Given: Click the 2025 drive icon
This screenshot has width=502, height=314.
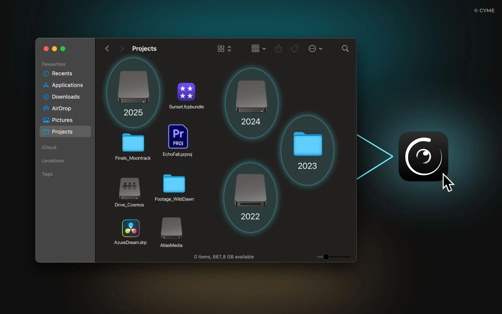Looking at the screenshot, I should (133, 87).
